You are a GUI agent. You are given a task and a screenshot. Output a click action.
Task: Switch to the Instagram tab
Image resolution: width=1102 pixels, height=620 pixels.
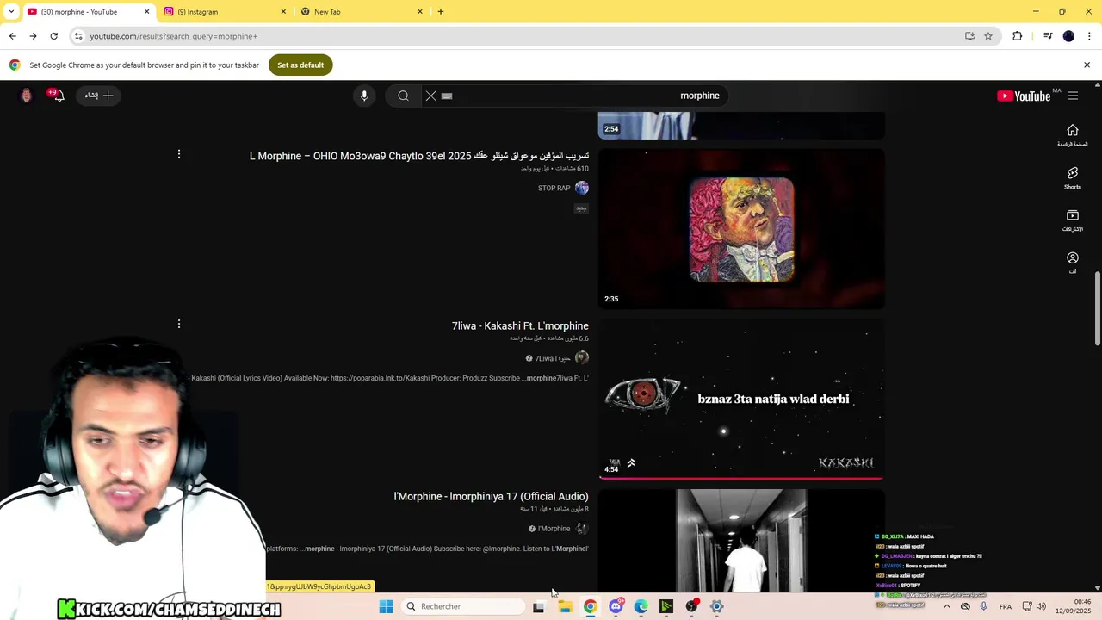pos(226,12)
